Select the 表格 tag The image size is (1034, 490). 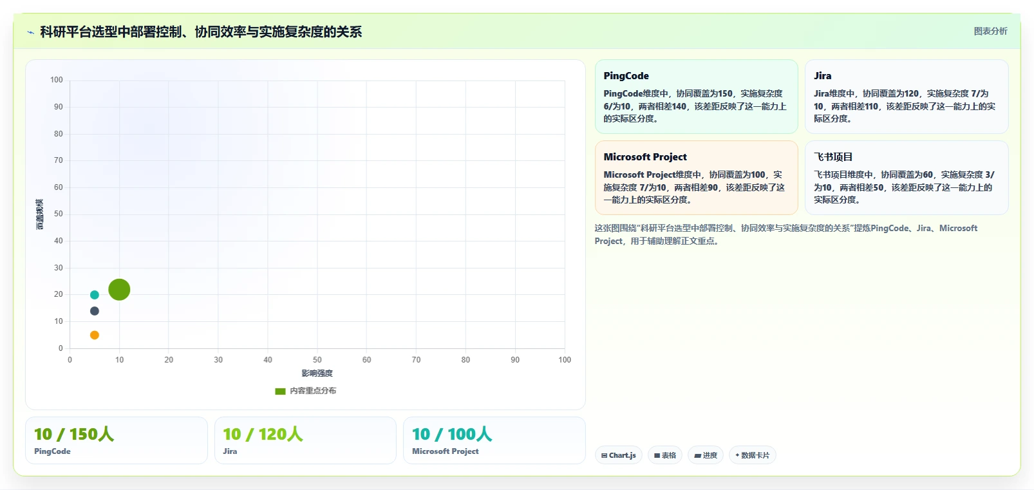[665, 455]
